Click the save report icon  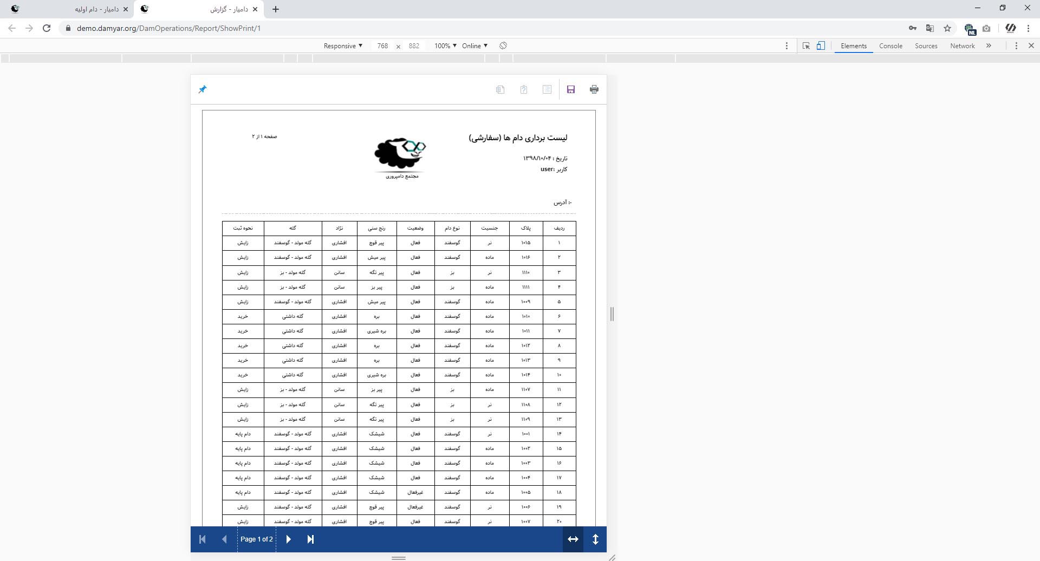pos(570,89)
